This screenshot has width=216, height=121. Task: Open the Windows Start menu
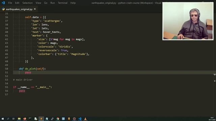3,119
